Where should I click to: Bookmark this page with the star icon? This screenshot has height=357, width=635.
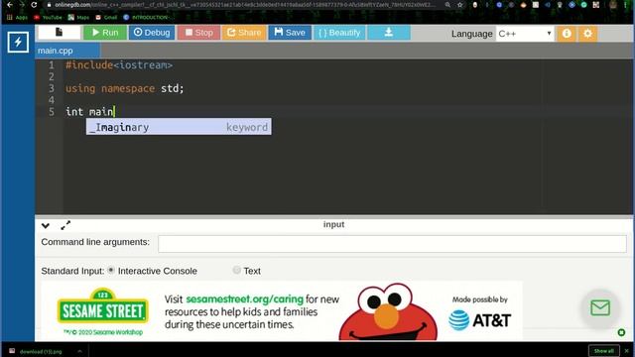click(460, 5)
